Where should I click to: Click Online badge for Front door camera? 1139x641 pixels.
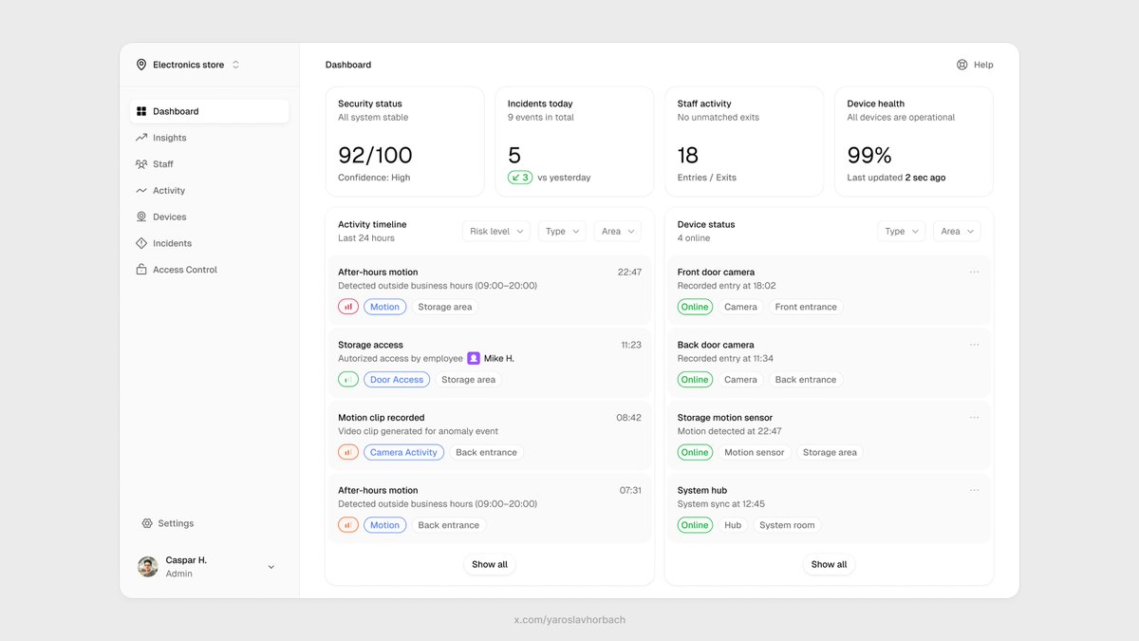coord(695,307)
